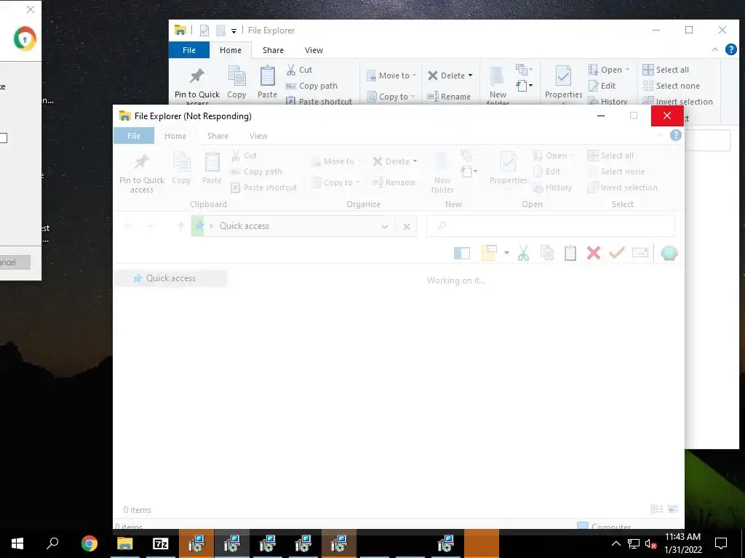Open folder options dropdown arrow in Not Responding toolbar
The image size is (745, 558).
pos(506,253)
